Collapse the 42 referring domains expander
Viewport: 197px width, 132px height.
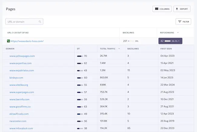pyautogui.click(x=170, y=41)
